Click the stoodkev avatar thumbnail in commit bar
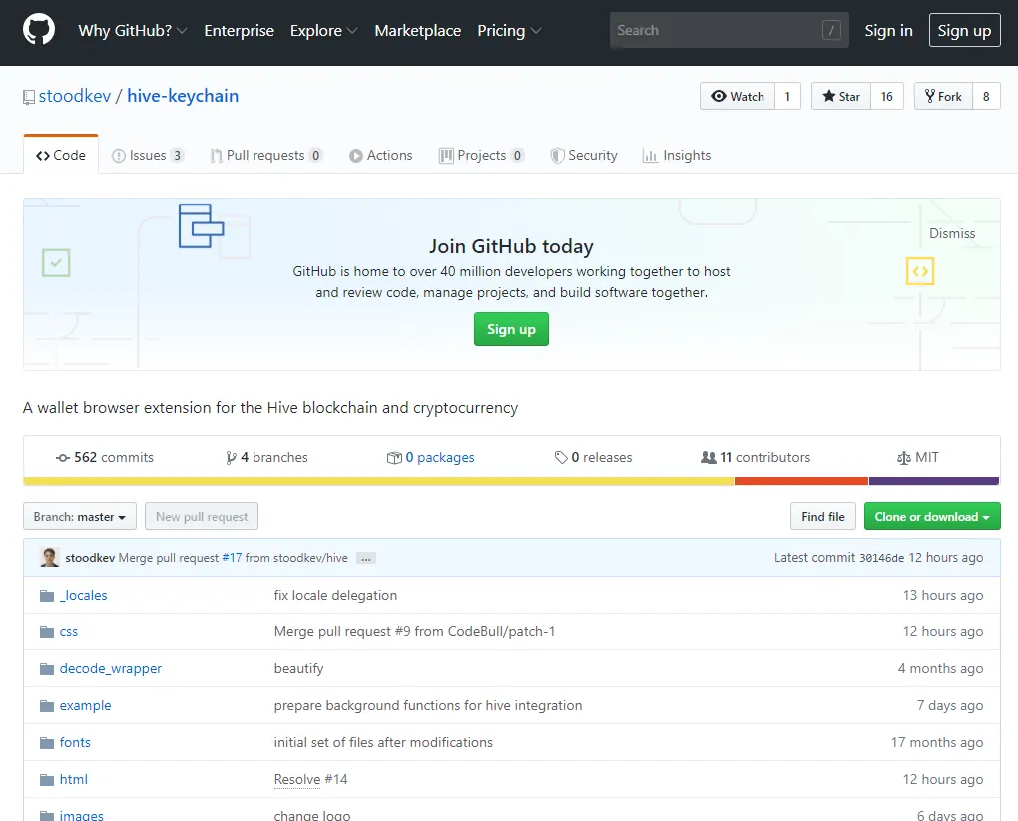This screenshot has width=1018, height=821. coord(50,557)
